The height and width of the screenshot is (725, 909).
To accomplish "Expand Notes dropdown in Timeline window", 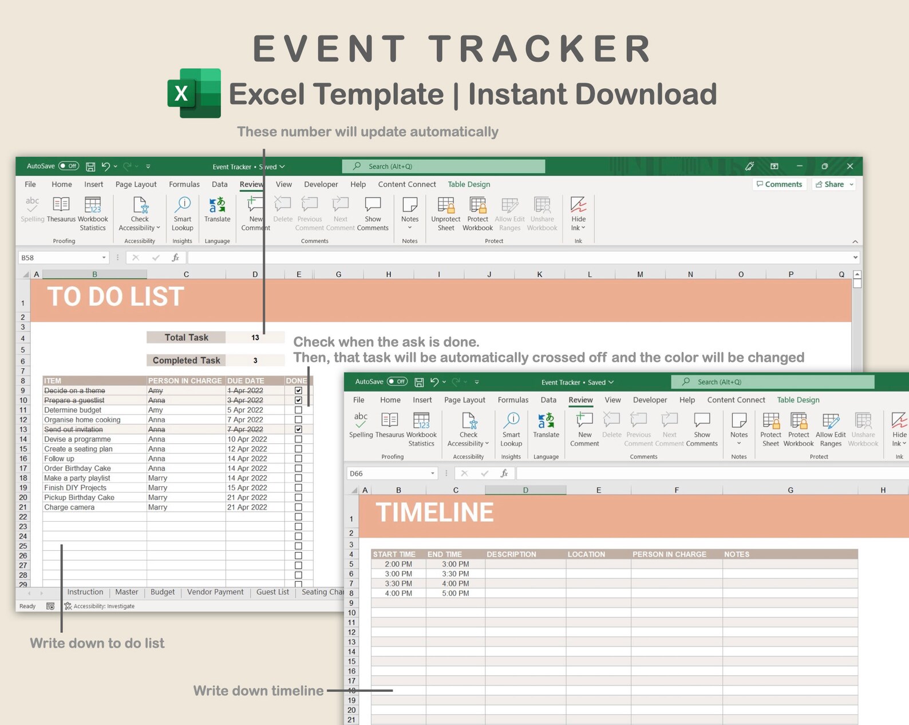I will 739,444.
